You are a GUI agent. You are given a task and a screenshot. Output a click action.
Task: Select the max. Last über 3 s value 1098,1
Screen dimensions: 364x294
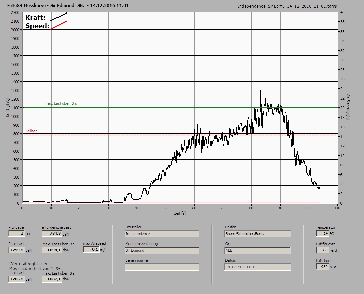point(52,250)
